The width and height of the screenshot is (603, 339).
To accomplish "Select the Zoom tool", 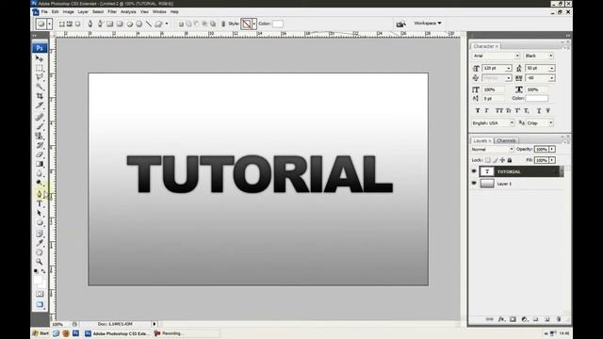I will click(x=40, y=262).
